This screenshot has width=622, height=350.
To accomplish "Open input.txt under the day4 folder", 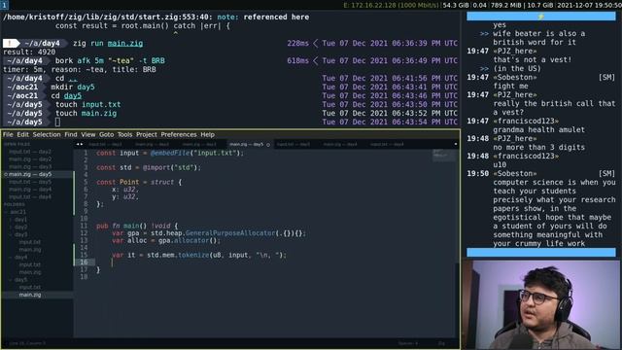I will tap(30, 264).
